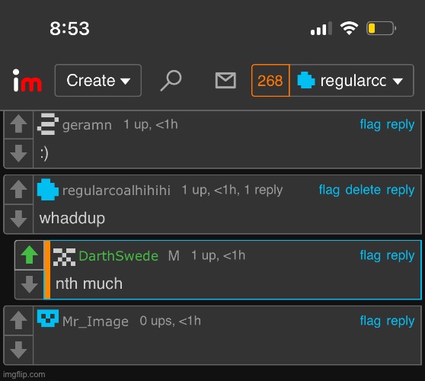Delete the whaddup comment
The height and width of the screenshot is (381, 425).
pyautogui.click(x=363, y=190)
